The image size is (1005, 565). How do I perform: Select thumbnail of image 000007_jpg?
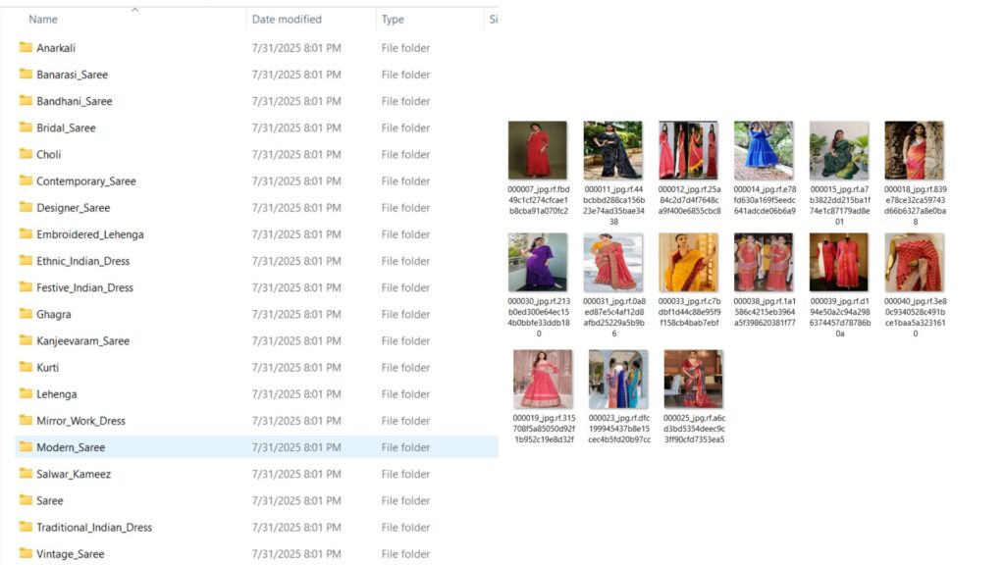[538, 150]
